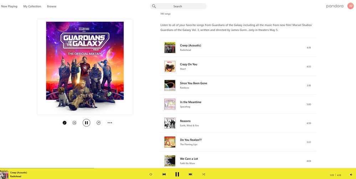Mute audio with the volume speaker icon
This screenshot has height=179, width=356.
click(x=351, y=175)
